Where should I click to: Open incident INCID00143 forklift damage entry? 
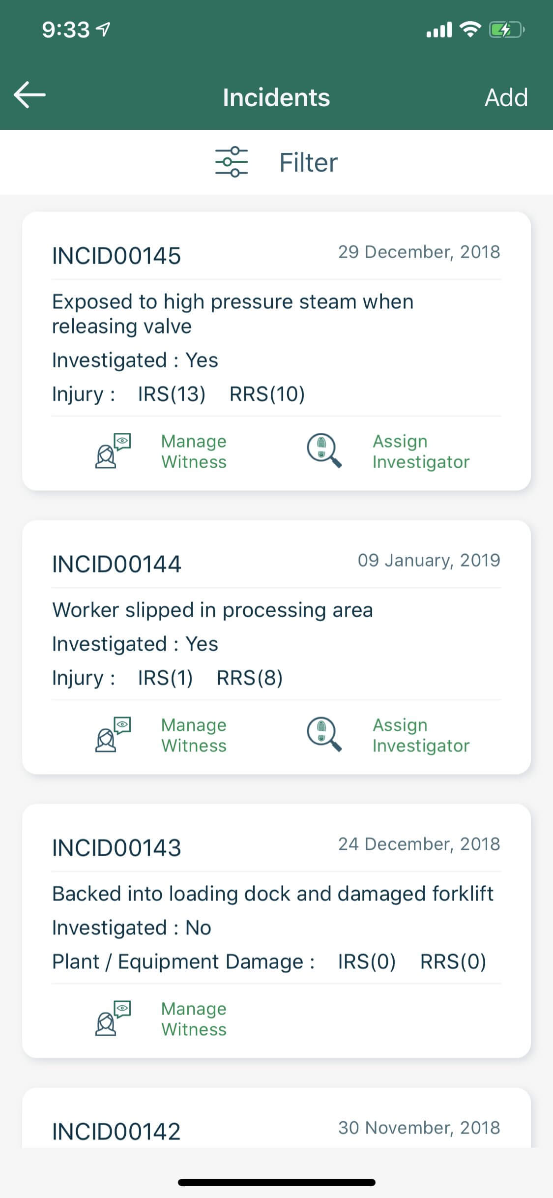coord(272,894)
